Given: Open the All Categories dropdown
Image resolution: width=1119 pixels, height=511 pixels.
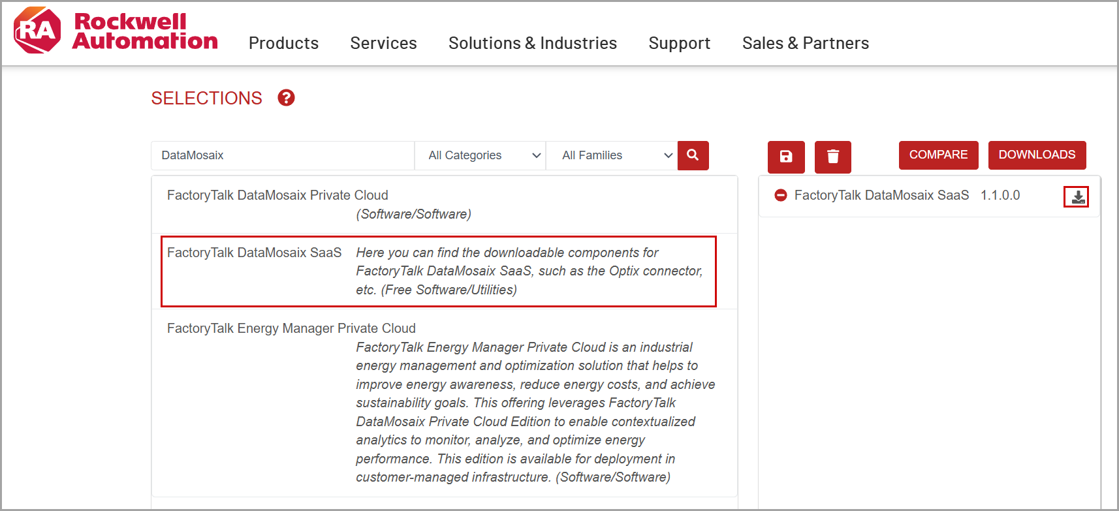Looking at the screenshot, I should pos(480,155).
